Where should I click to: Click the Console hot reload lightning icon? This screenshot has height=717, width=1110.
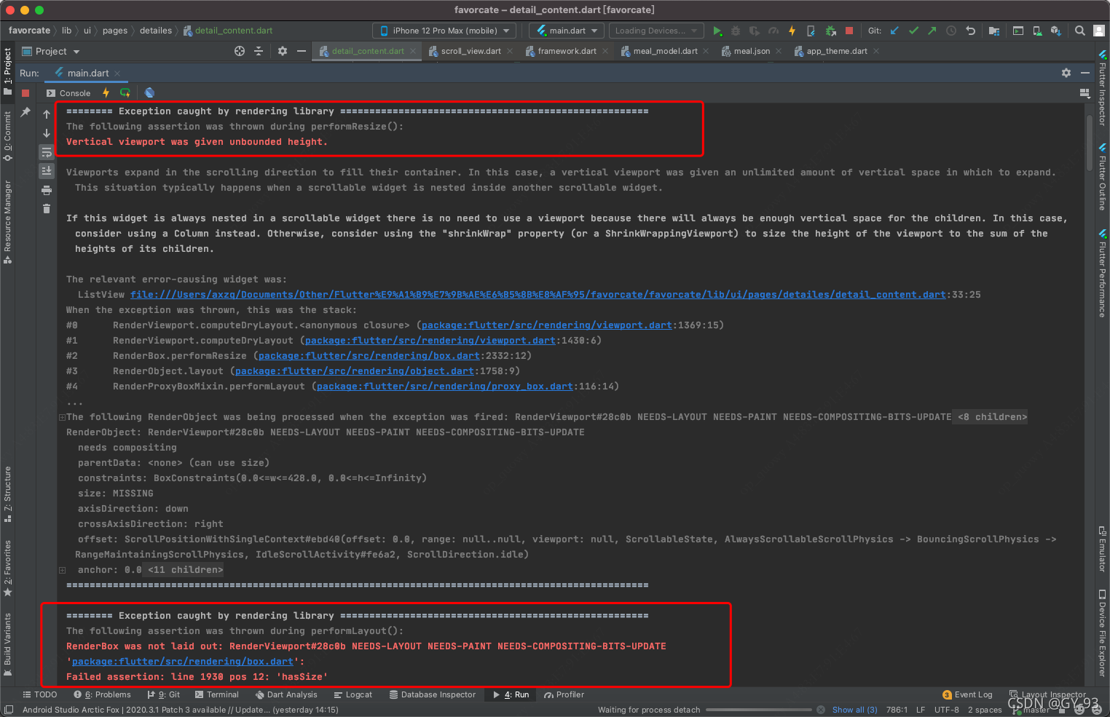pyautogui.click(x=106, y=92)
